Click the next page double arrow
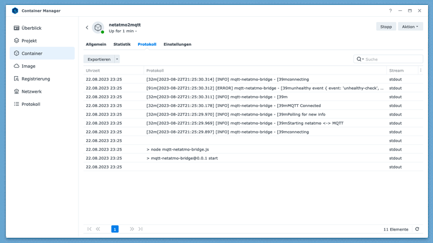Viewport: 433px width, 243px height. tap(132, 229)
